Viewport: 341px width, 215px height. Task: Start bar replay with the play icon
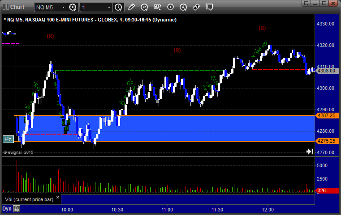[x=170, y=7]
